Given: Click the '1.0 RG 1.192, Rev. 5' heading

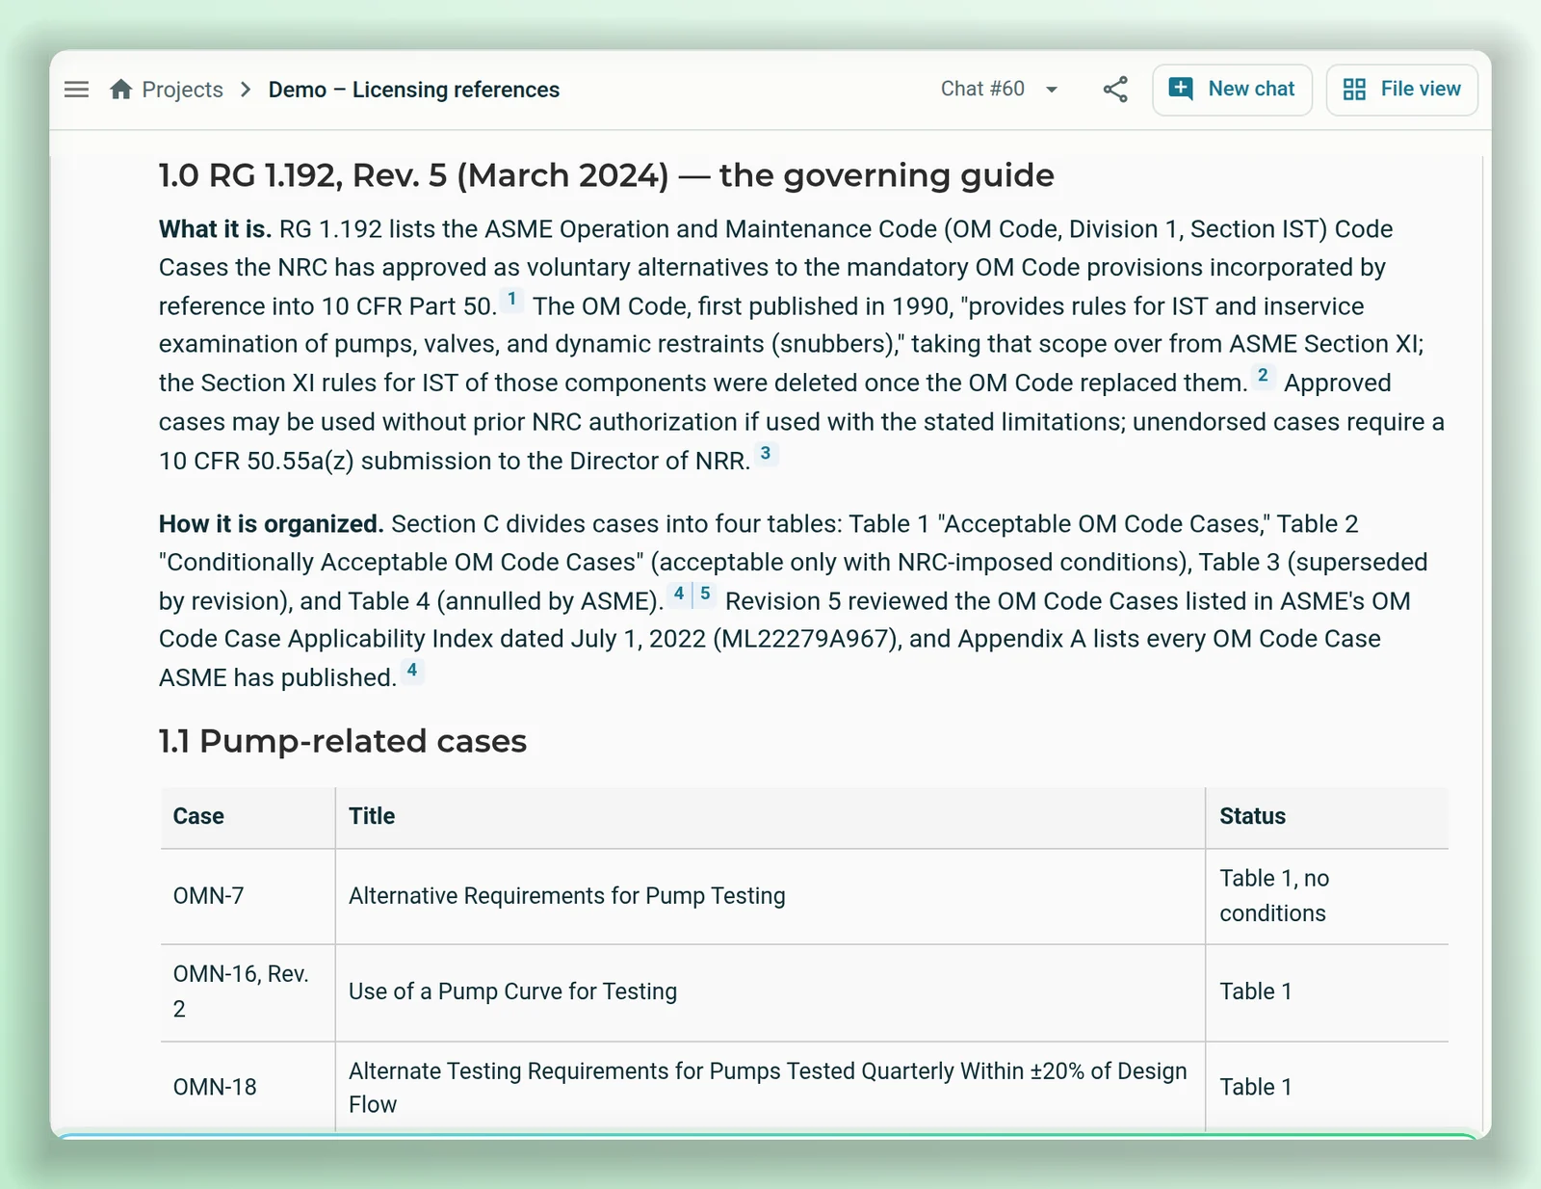Looking at the screenshot, I should pos(607,175).
